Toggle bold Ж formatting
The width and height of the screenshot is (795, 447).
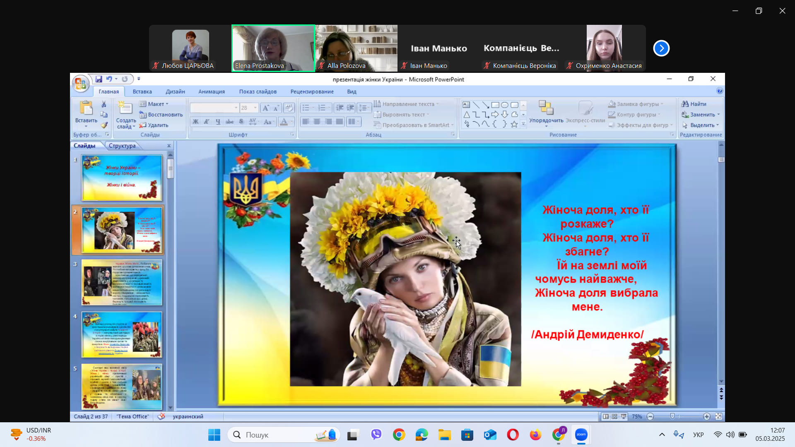(x=195, y=122)
